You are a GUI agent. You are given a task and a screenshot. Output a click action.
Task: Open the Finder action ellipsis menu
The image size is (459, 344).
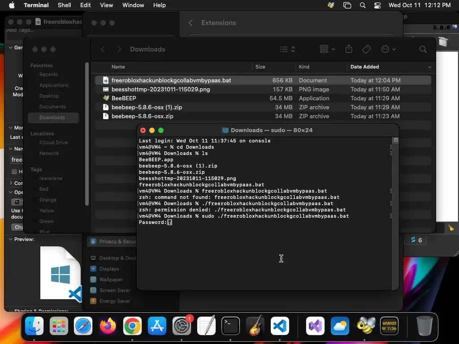(x=389, y=49)
